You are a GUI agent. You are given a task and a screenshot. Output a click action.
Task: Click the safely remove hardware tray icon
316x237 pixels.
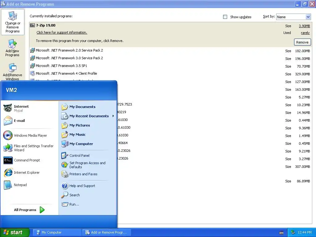pyautogui.click(x=293, y=232)
